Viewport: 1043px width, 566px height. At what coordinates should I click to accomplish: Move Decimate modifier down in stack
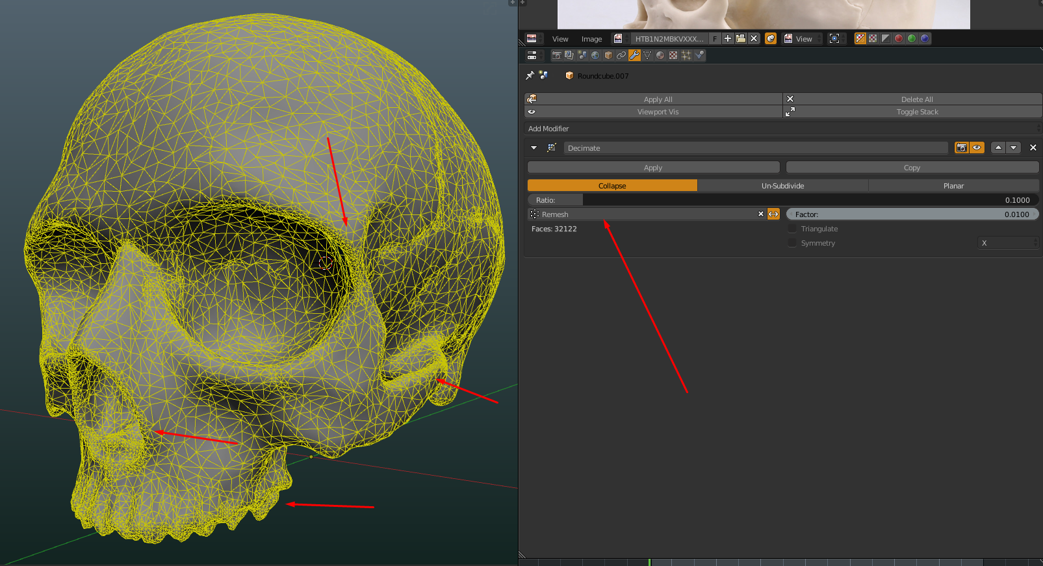coord(1013,148)
